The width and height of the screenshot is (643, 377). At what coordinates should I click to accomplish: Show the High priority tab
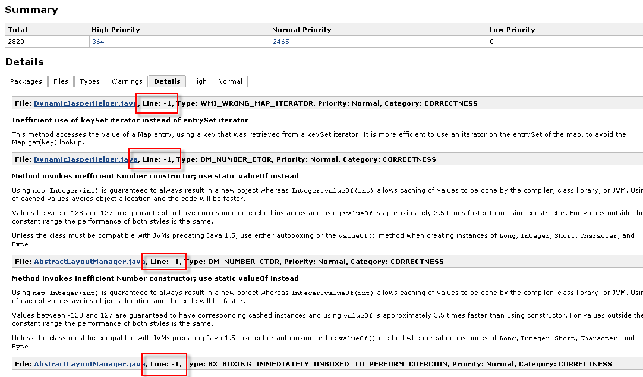coord(199,81)
